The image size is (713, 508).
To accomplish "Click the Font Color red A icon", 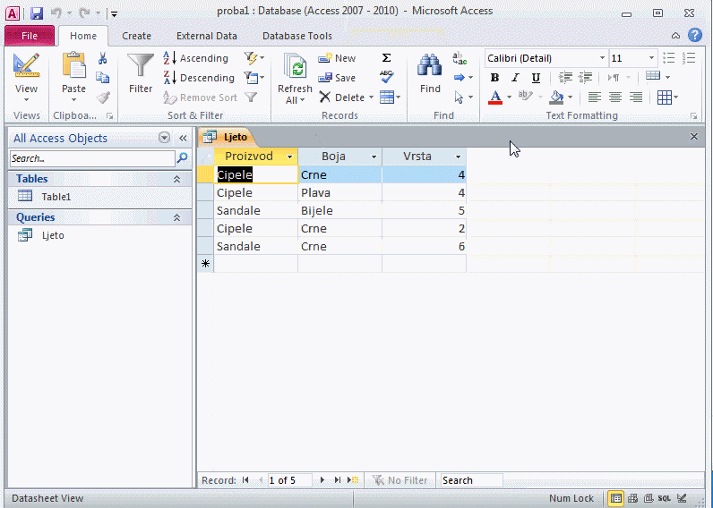I will (495, 97).
